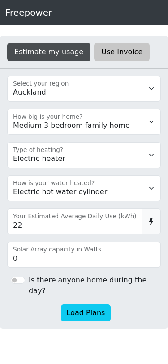Click the Medium 3 bedroom family home value
The width and height of the screenshot is (168, 364).
tap(72, 126)
